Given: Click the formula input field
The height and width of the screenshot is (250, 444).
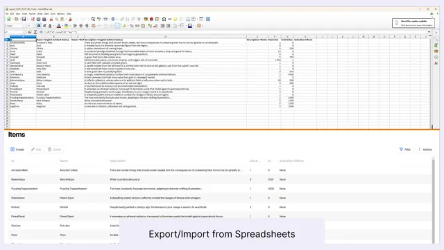Looking at the screenshot, I should 235,32.
